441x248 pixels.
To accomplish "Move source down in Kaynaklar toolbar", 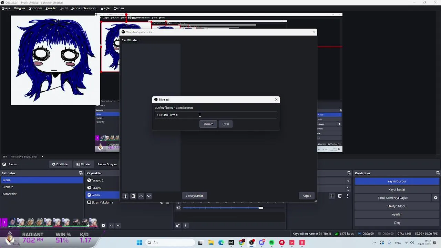I will click(118, 226).
